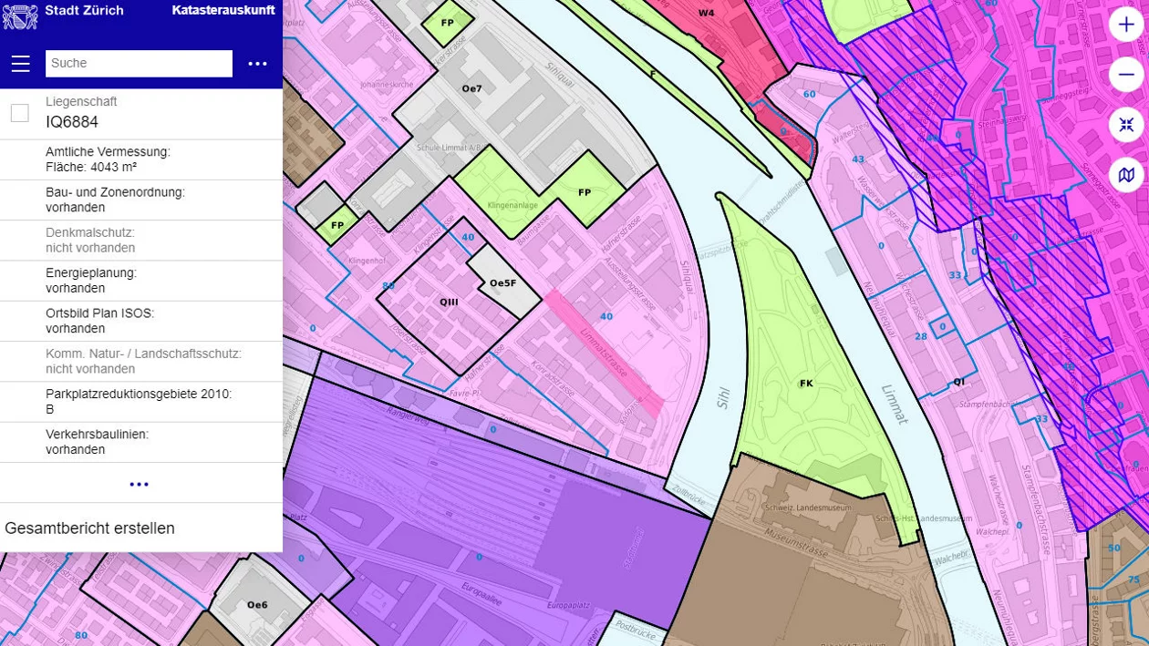Screen dimensions: 1149x646
Task: Expand more entries with the blue dots
Action: (x=139, y=484)
